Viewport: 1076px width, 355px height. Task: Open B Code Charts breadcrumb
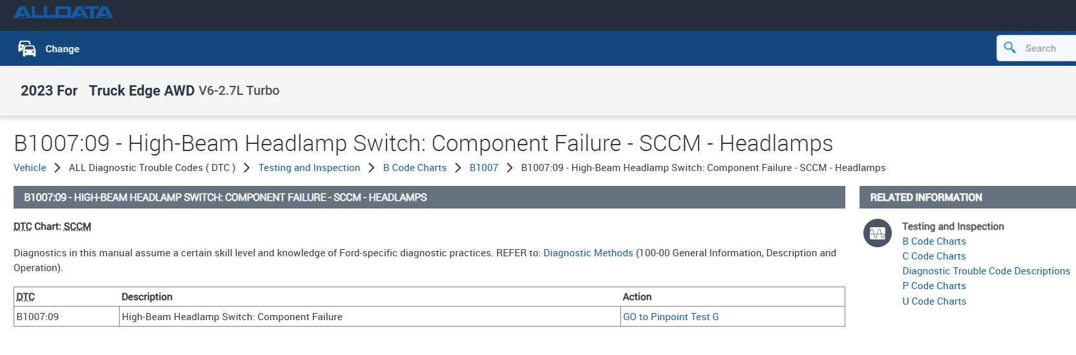[x=414, y=168]
